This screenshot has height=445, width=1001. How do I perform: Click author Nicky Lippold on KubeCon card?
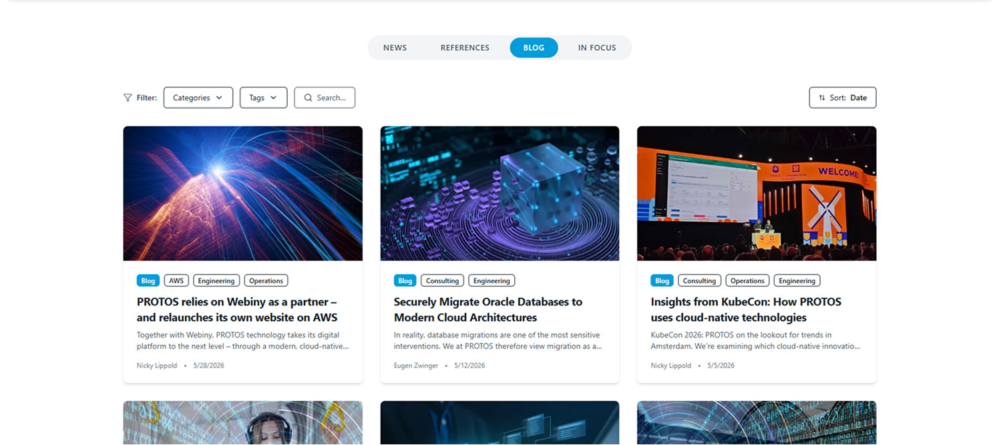[x=671, y=365]
